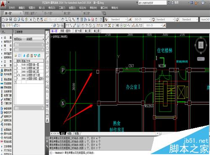This screenshot has width=210, height=155.
Task: Click the 剖面填充 tool in left panel
Action: click(x=6, y=129)
